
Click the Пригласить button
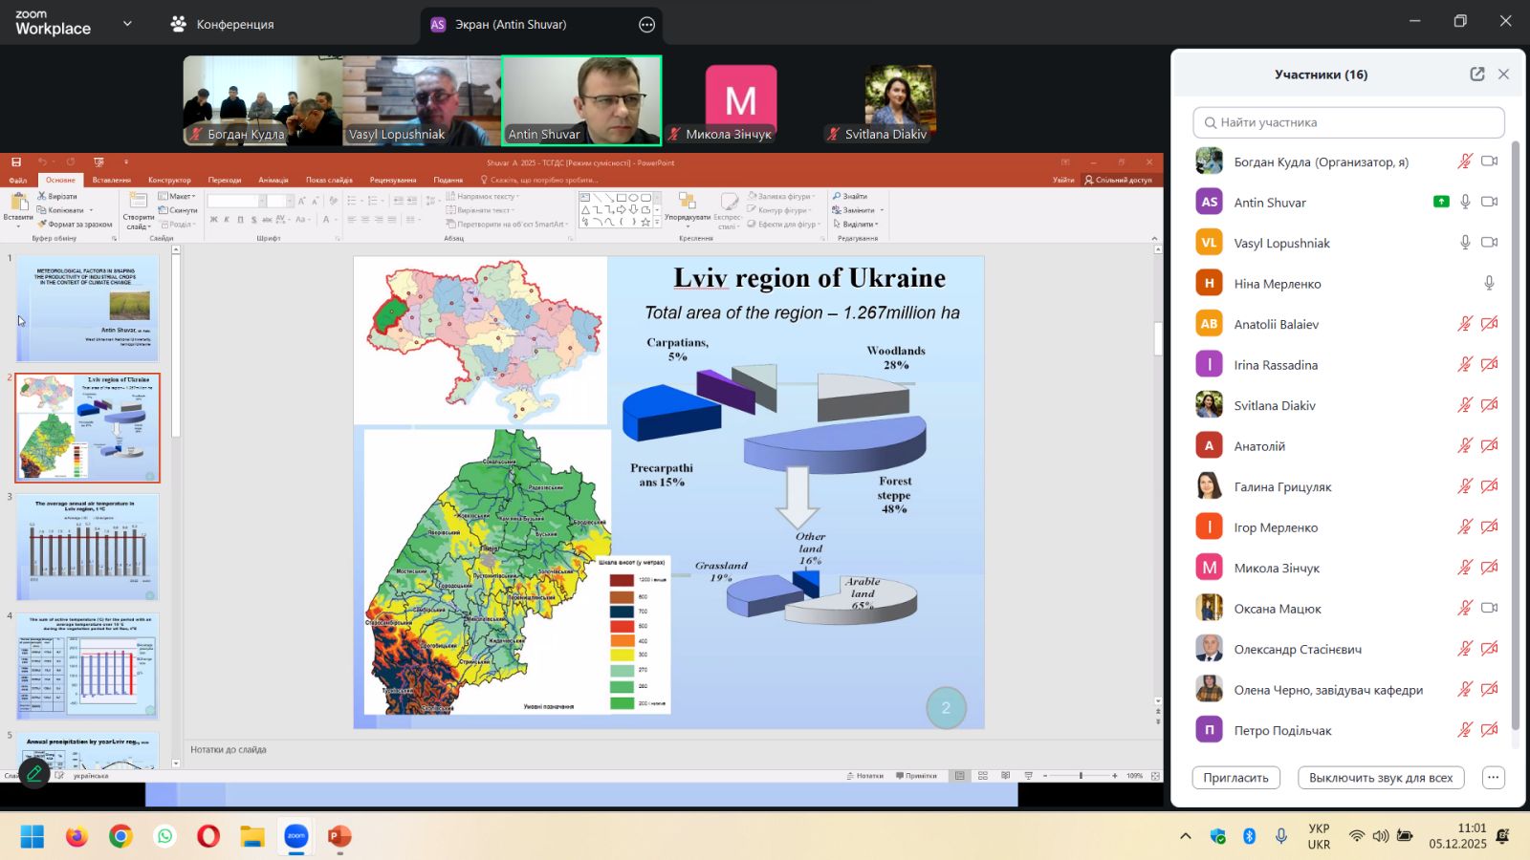click(x=1235, y=777)
